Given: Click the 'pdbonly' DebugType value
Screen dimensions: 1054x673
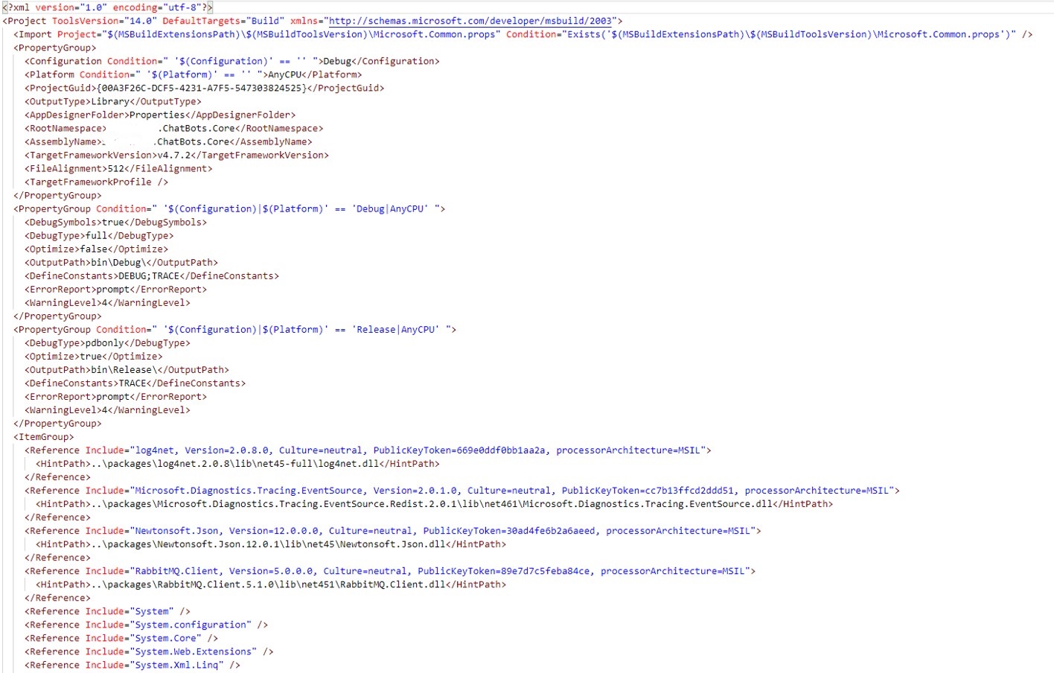Looking at the screenshot, I should click(104, 342).
